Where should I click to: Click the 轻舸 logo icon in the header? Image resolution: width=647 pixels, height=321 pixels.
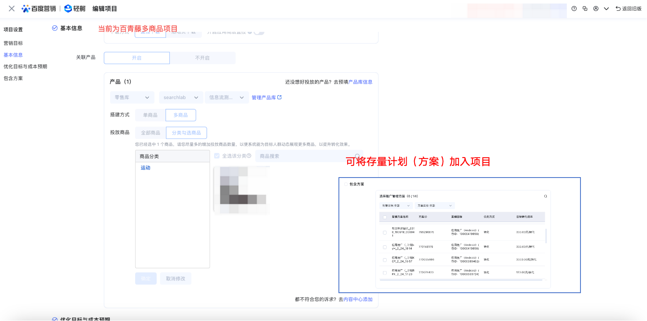(x=68, y=9)
